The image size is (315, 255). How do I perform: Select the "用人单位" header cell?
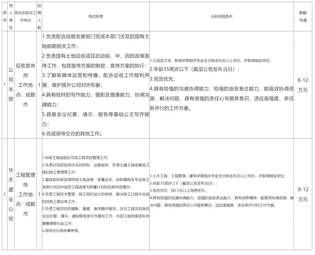pos(11,17)
